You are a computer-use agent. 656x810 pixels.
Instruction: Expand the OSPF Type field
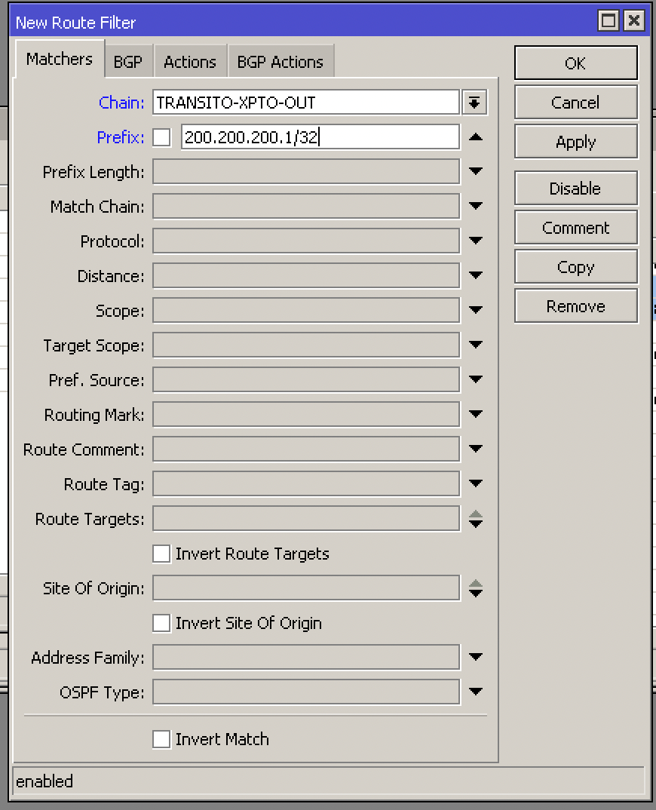click(476, 691)
